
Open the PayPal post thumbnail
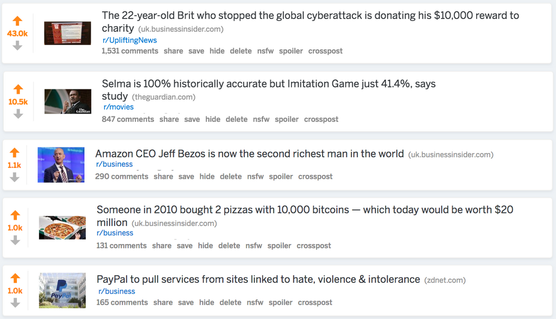coord(62,290)
